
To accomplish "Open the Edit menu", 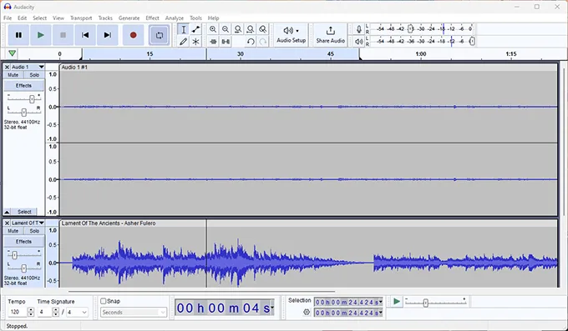I will pyautogui.click(x=22, y=18).
